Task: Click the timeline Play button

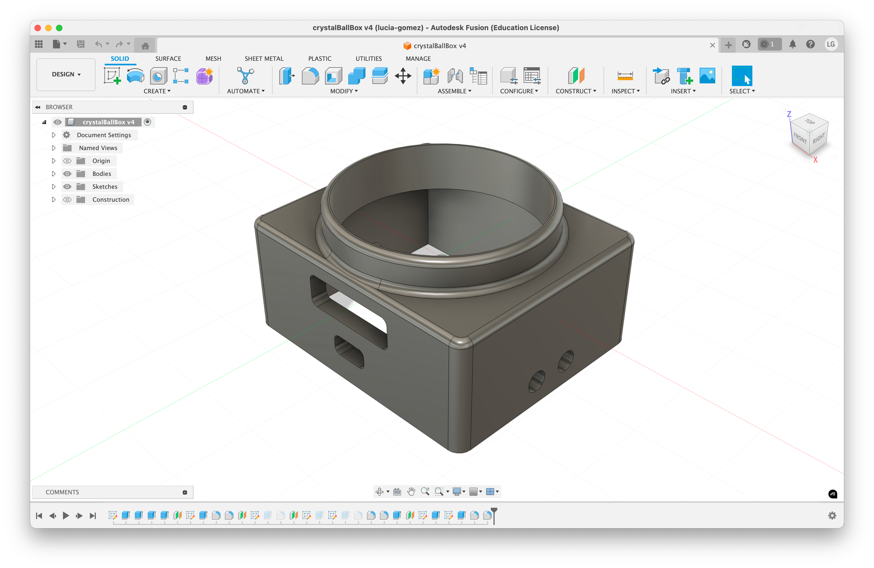Action: click(66, 516)
